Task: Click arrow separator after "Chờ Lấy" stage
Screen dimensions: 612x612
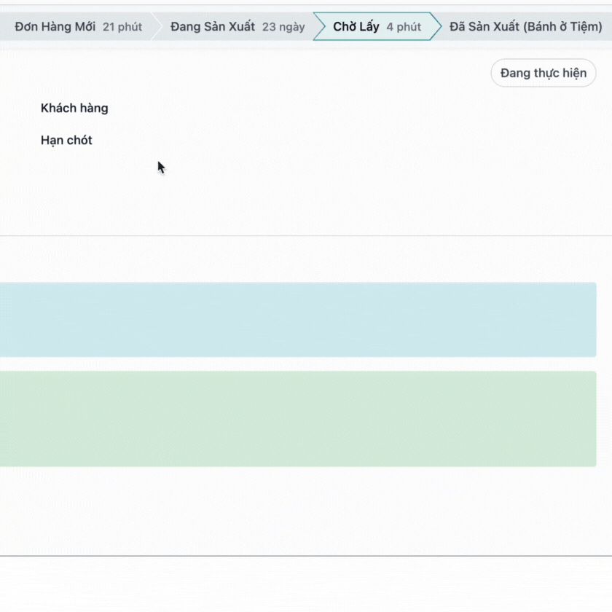Action: pyautogui.click(x=436, y=27)
